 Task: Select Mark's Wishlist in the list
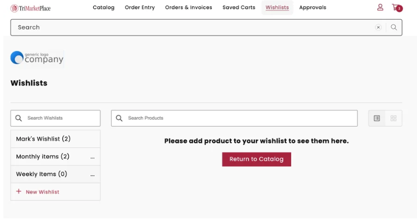[x=43, y=139]
